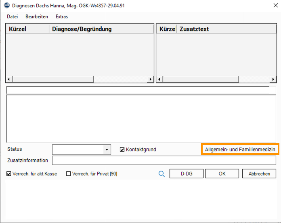Image resolution: width=281 pixels, height=223 pixels.
Task: Confirm with the OK button
Action: [222, 174]
